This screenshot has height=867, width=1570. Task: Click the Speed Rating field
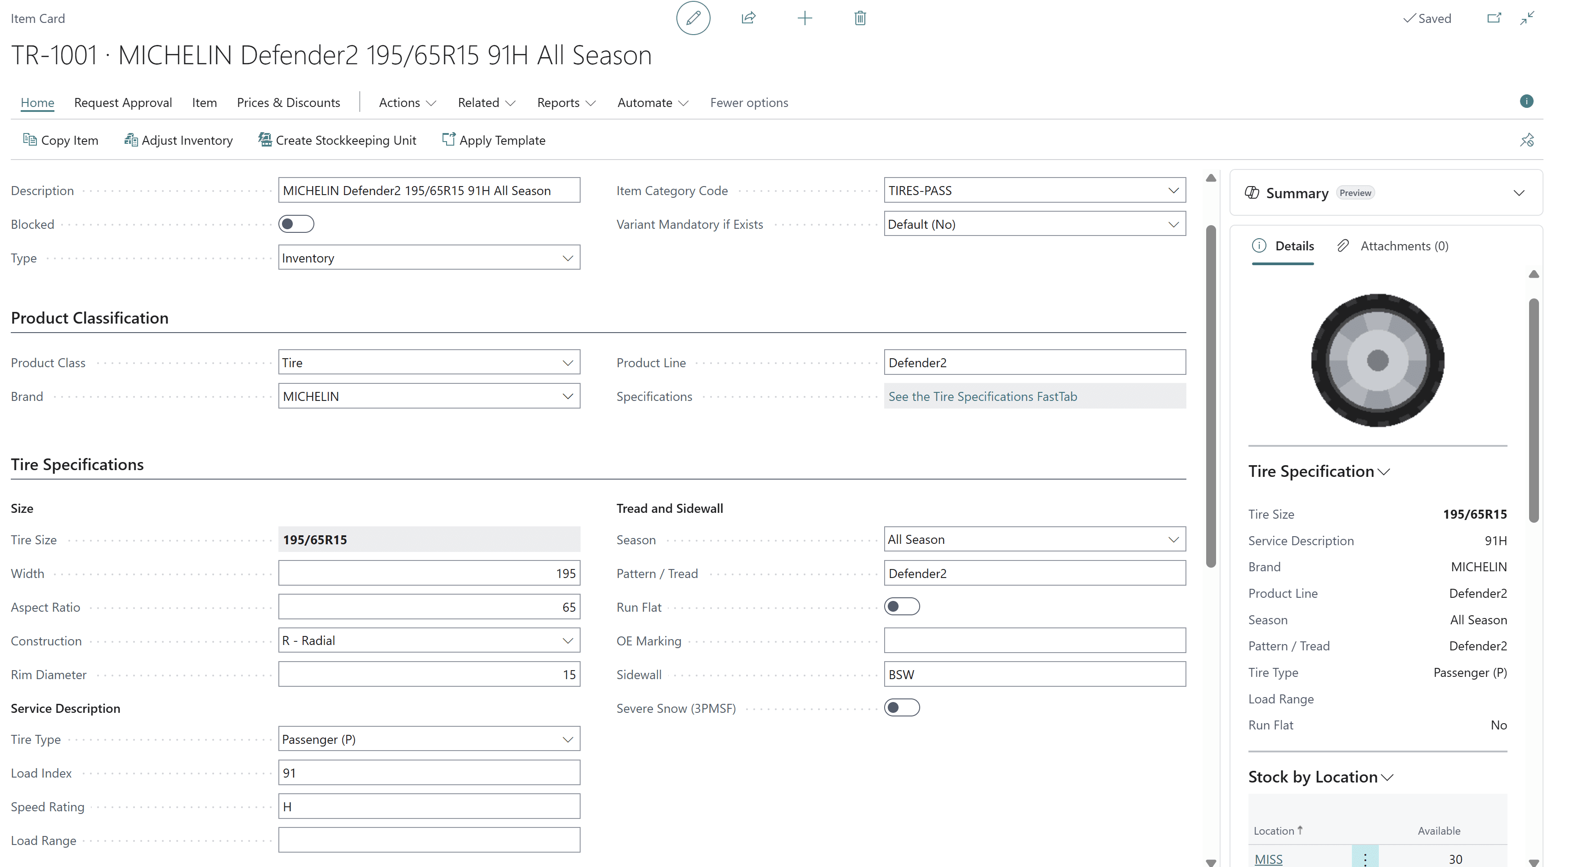click(x=429, y=807)
